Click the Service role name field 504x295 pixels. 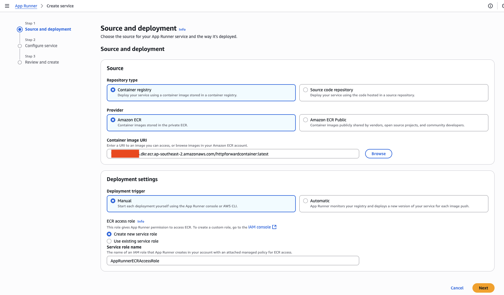click(233, 261)
